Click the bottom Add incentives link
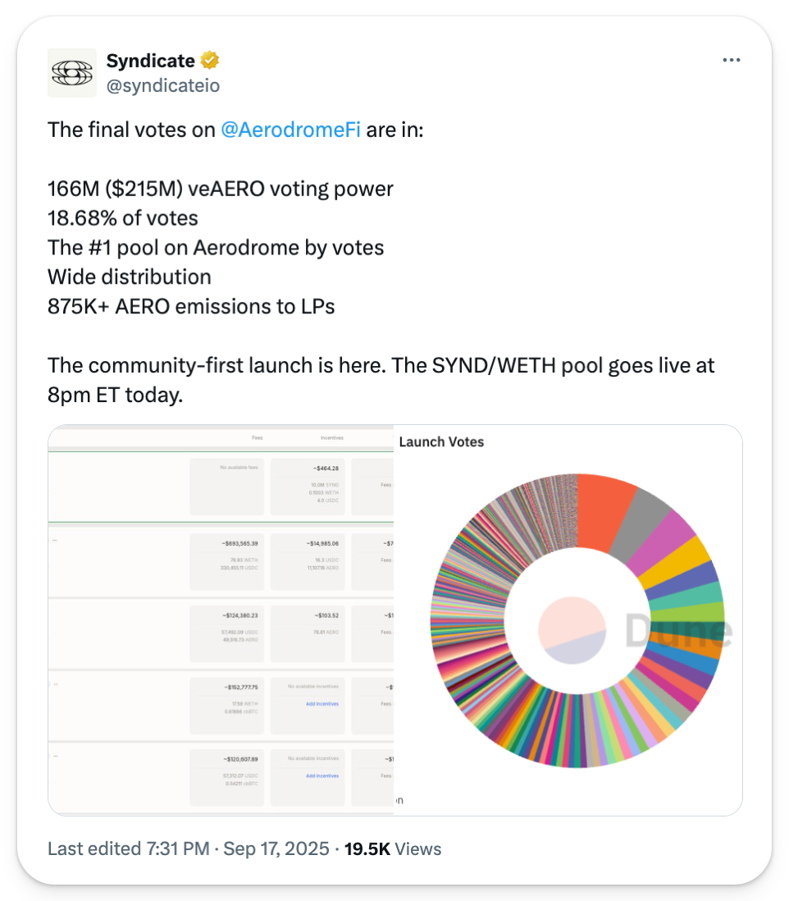The image size is (789, 901). pyautogui.click(x=322, y=775)
